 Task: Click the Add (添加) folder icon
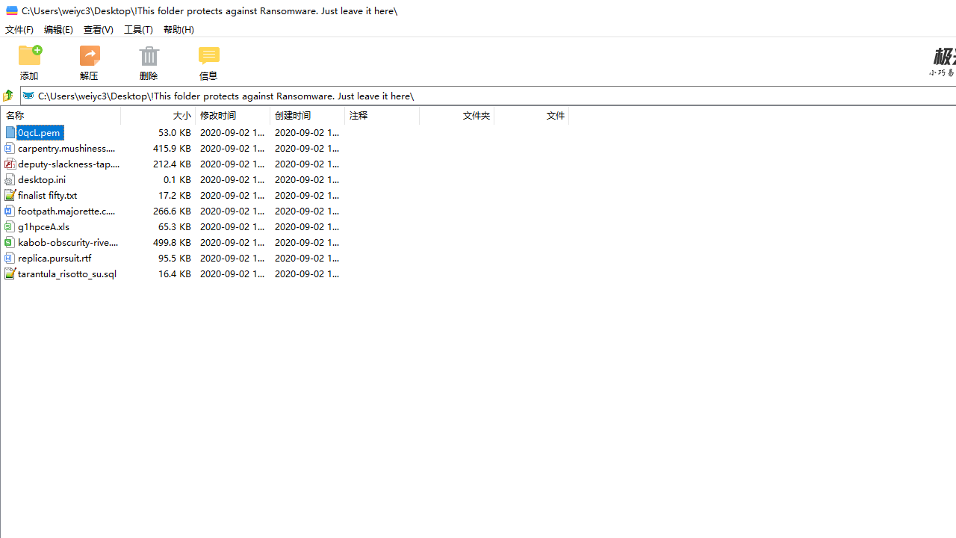tap(30, 56)
